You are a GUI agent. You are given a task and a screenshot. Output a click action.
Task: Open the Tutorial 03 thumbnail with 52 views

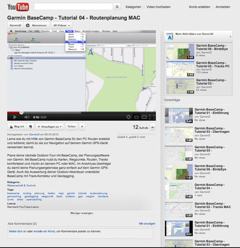pos(180,86)
